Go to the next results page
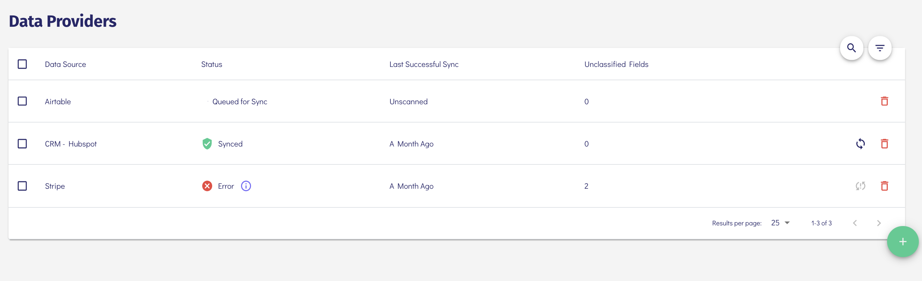Screen dimensions: 922x281 tap(879, 223)
